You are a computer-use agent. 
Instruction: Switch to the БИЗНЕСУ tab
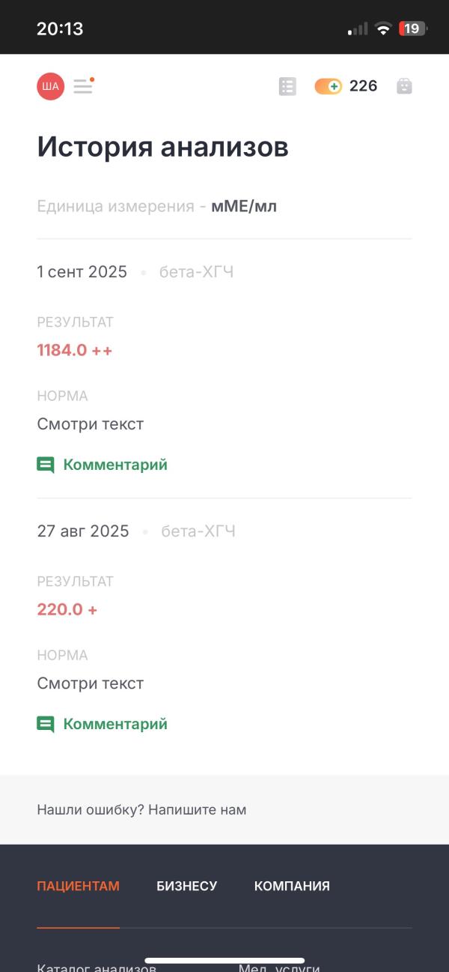click(x=186, y=886)
